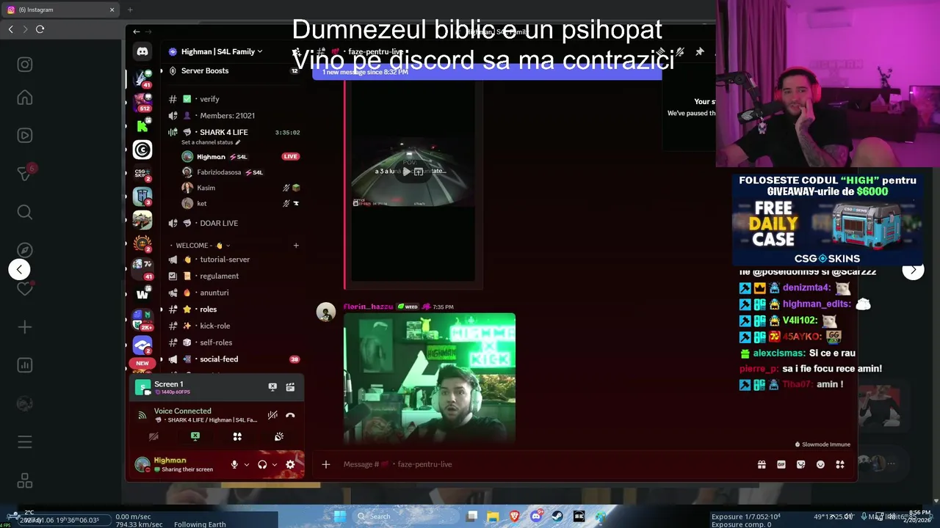
Task: Open Discord user settings gear
Action: [290, 464]
